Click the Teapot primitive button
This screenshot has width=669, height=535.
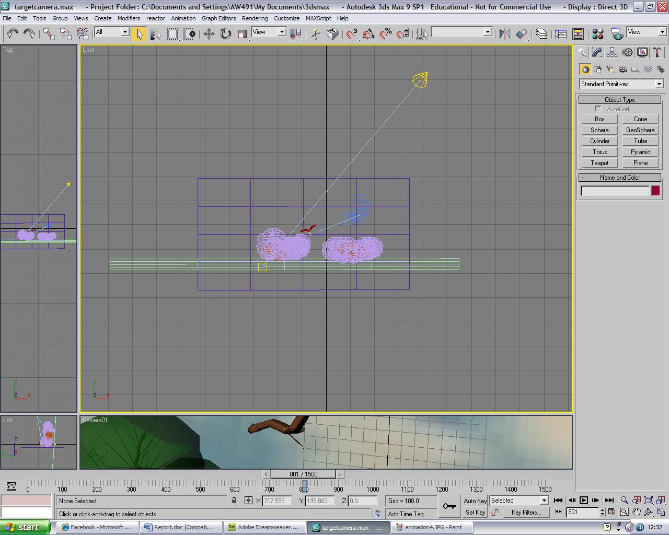[x=599, y=162]
